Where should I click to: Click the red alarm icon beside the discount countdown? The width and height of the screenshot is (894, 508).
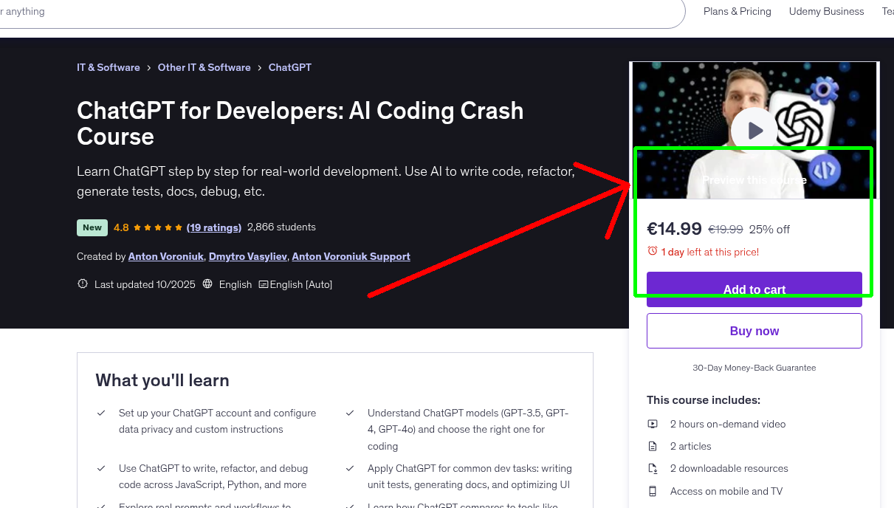point(653,251)
